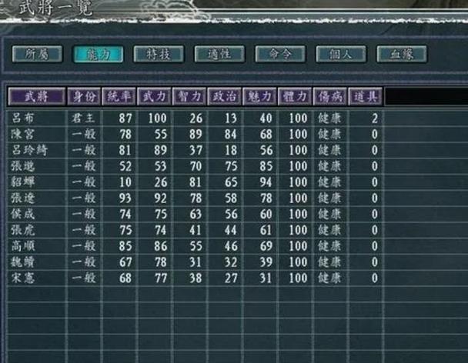Viewport: 468px width, 363px height.
Task: Click the 宋憲 row
Action: [x=22, y=278]
